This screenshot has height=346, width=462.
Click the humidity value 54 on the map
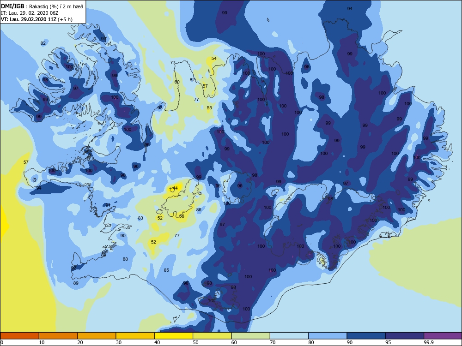(x=214, y=58)
